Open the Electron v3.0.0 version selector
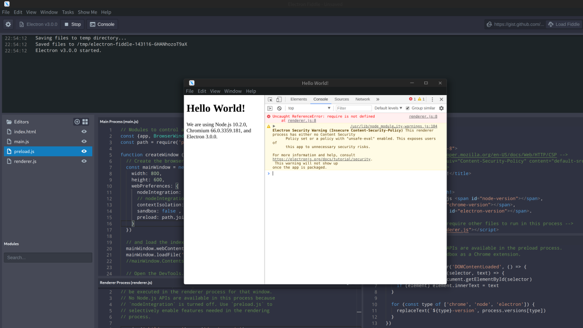The width and height of the screenshot is (583, 328). [38, 24]
